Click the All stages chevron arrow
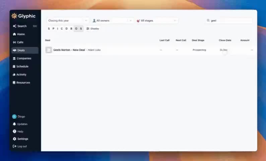266x161 pixels. [x=175, y=20]
